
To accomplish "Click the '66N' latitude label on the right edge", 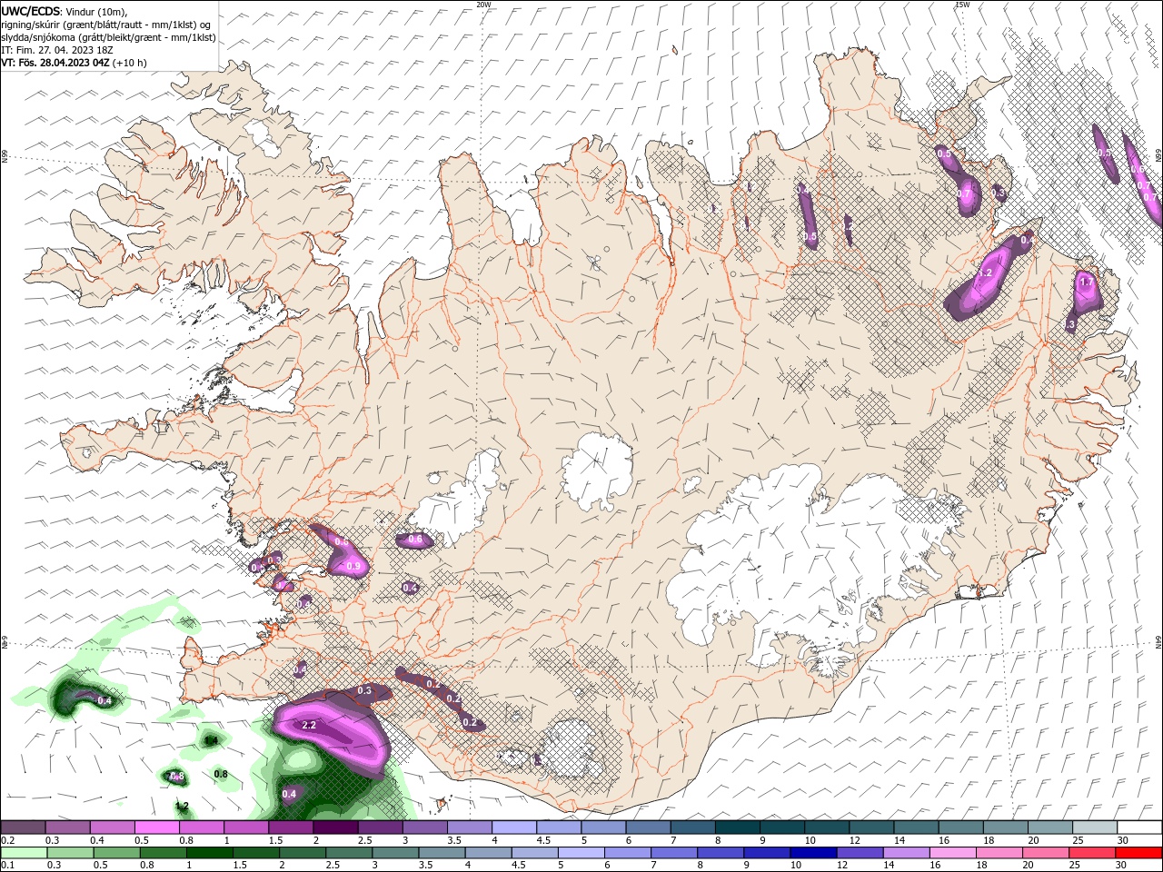I will click(x=1158, y=156).
